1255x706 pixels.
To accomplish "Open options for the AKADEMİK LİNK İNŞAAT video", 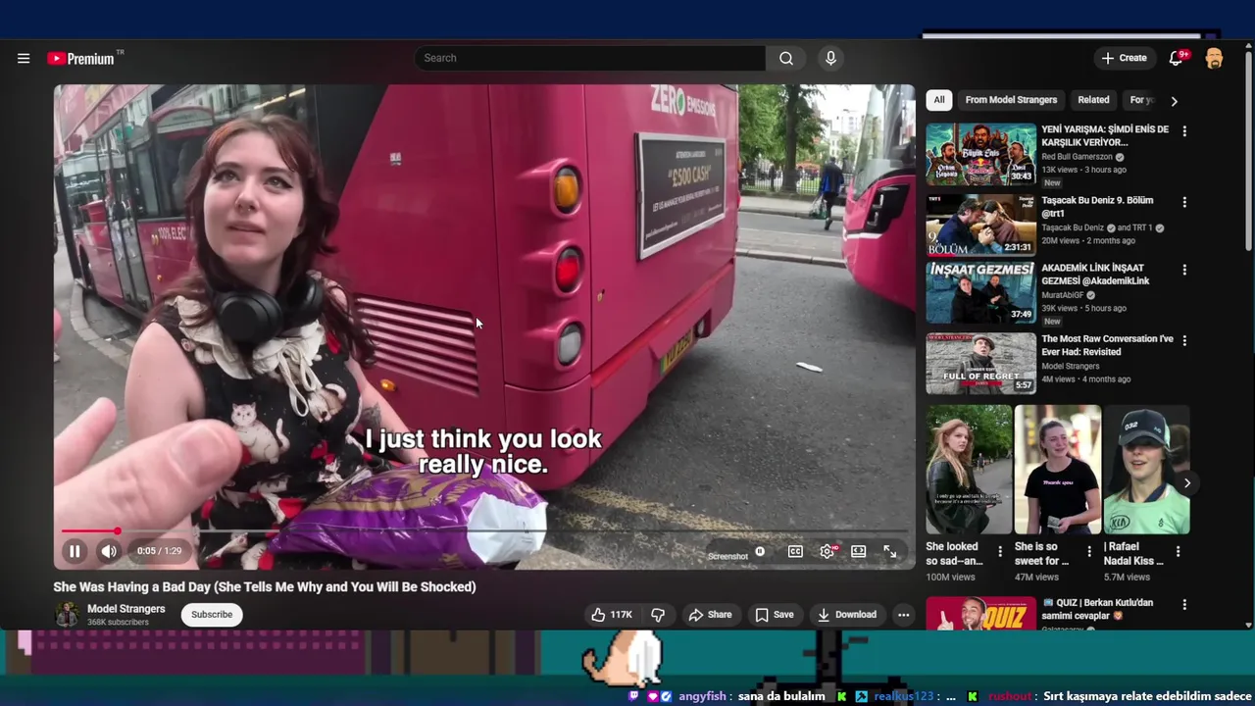I will 1184,270.
